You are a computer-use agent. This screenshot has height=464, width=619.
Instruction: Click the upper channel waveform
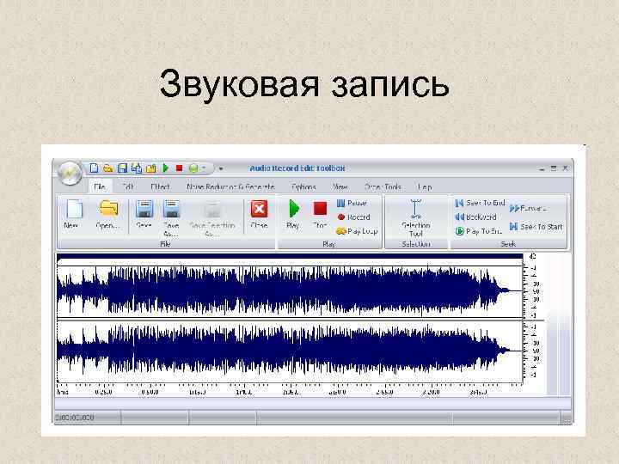tap(291, 291)
